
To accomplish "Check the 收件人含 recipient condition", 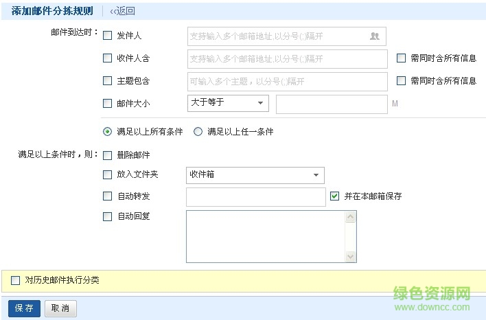I will tap(107, 59).
